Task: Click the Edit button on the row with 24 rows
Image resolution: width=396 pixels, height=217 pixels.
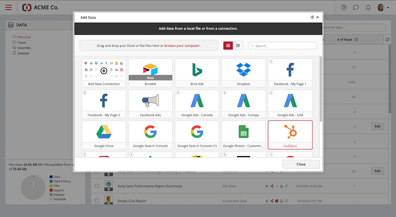Action: point(377,171)
